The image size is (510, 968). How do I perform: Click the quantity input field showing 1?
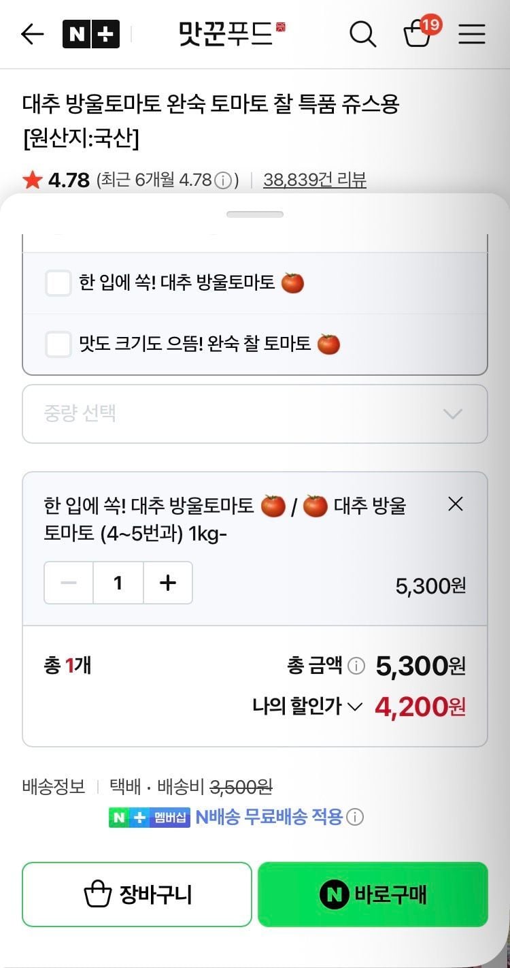click(118, 583)
